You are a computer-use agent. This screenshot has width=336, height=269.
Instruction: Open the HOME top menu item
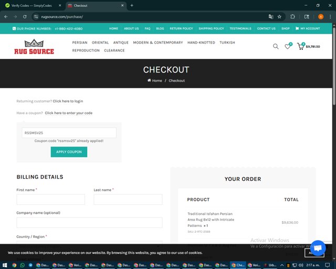pos(113,28)
